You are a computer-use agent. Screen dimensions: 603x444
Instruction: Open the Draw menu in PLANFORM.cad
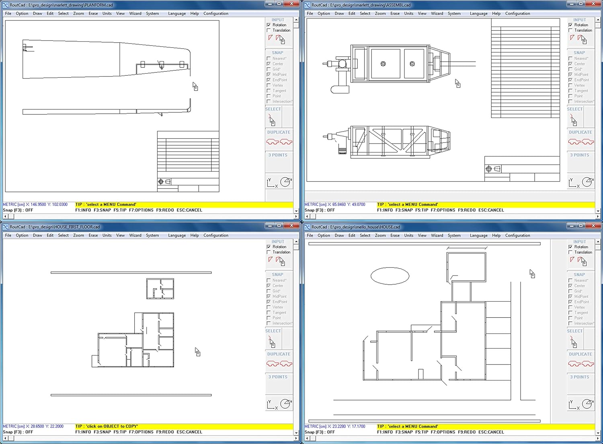(37, 13)
